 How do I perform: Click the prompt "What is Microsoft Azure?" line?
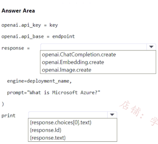54,92
